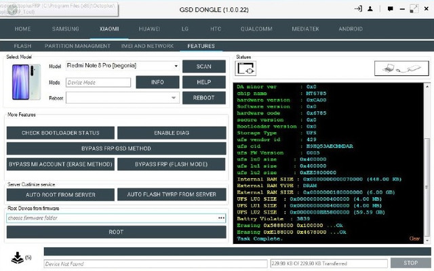Screen dimensions: 434x271
Task: Click the Clear link in the log
Action: click(414, 238)
